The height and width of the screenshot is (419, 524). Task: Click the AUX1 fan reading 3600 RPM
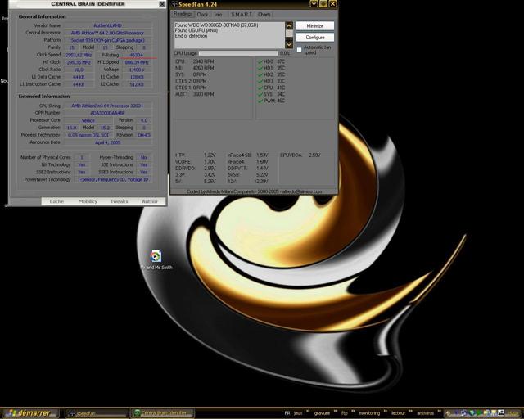pos(203,94)
